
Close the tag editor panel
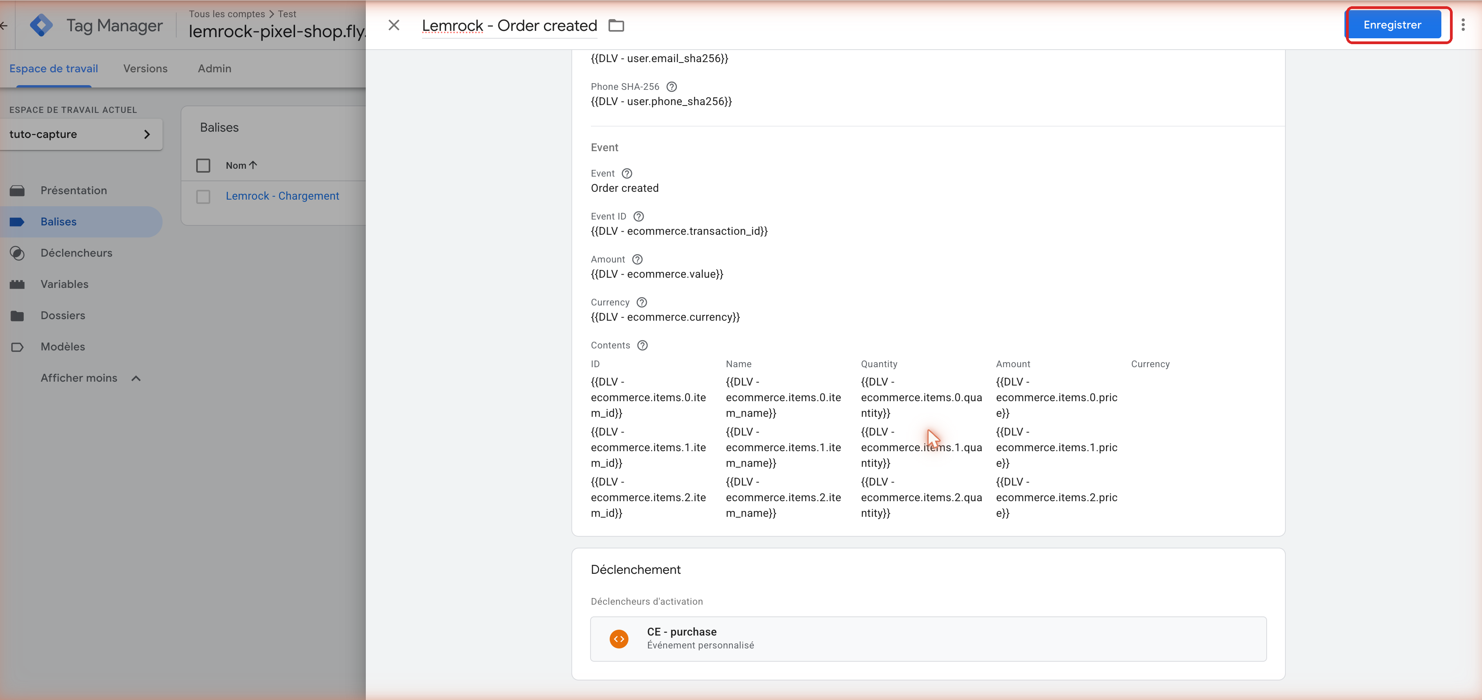(x=394, y=25)
